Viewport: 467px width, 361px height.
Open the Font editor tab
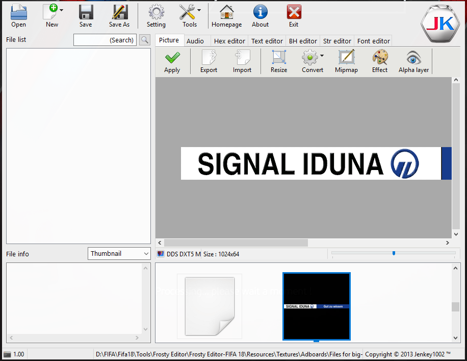tap(374, 41)
